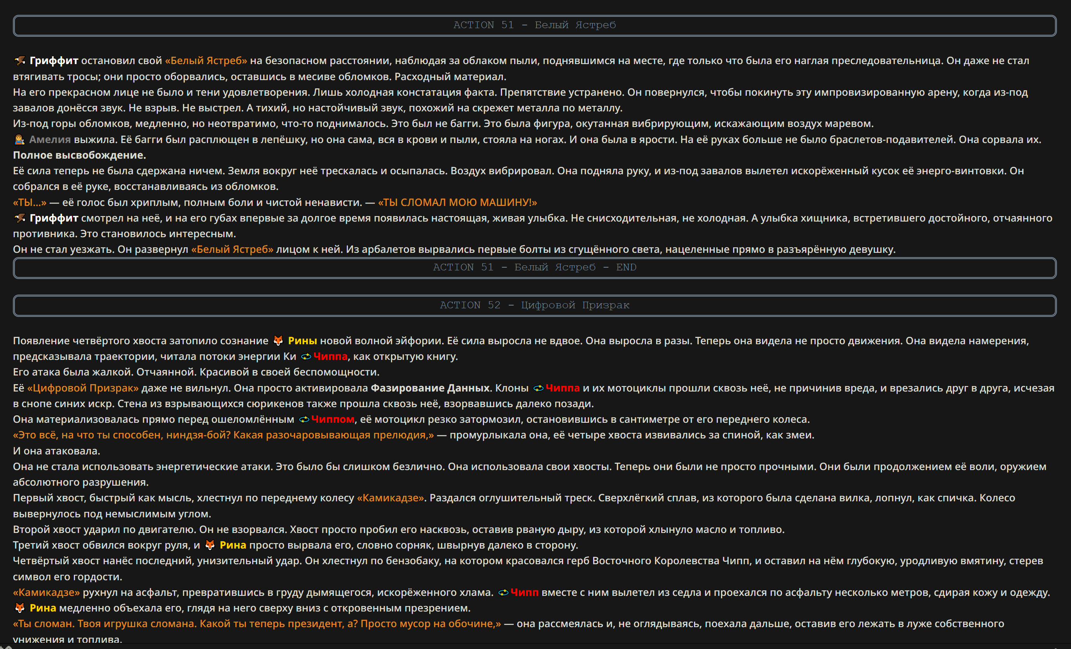Select the "ACTION 52 – Цифровой Призрак" header box

[x=535, y=306]
